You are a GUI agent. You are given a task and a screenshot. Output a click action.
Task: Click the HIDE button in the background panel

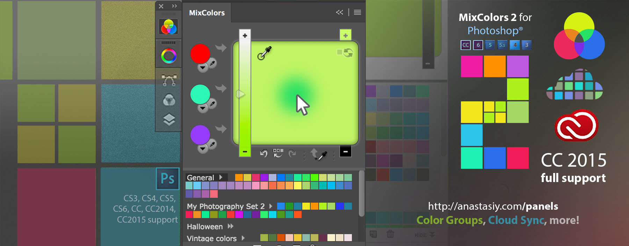pos(425,234)
